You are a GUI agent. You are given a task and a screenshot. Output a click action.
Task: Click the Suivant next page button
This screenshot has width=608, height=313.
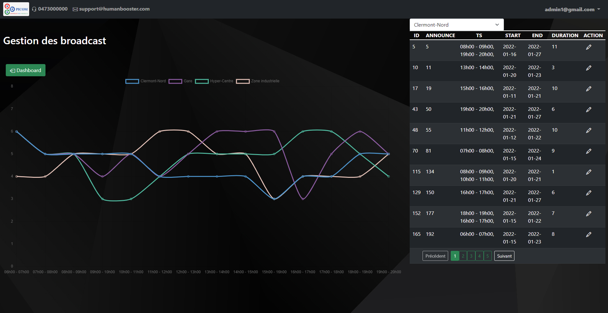[504, 256]
